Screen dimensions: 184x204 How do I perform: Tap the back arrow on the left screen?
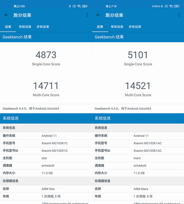click(6, 15)
